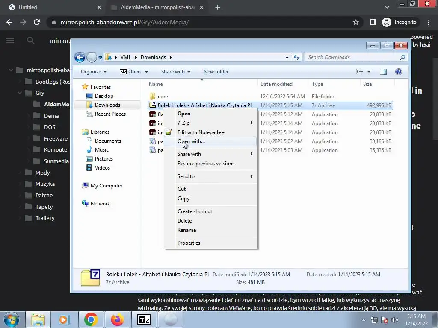
Task: Click the New folder button
Action: [216, 72]
